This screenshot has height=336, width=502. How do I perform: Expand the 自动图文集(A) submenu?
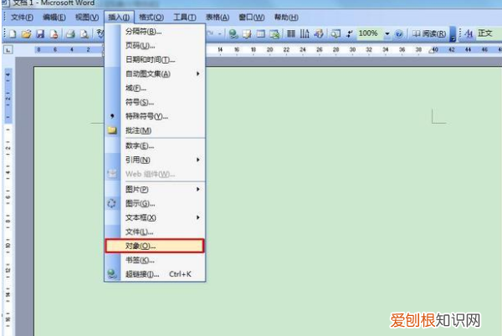point(198,74)
